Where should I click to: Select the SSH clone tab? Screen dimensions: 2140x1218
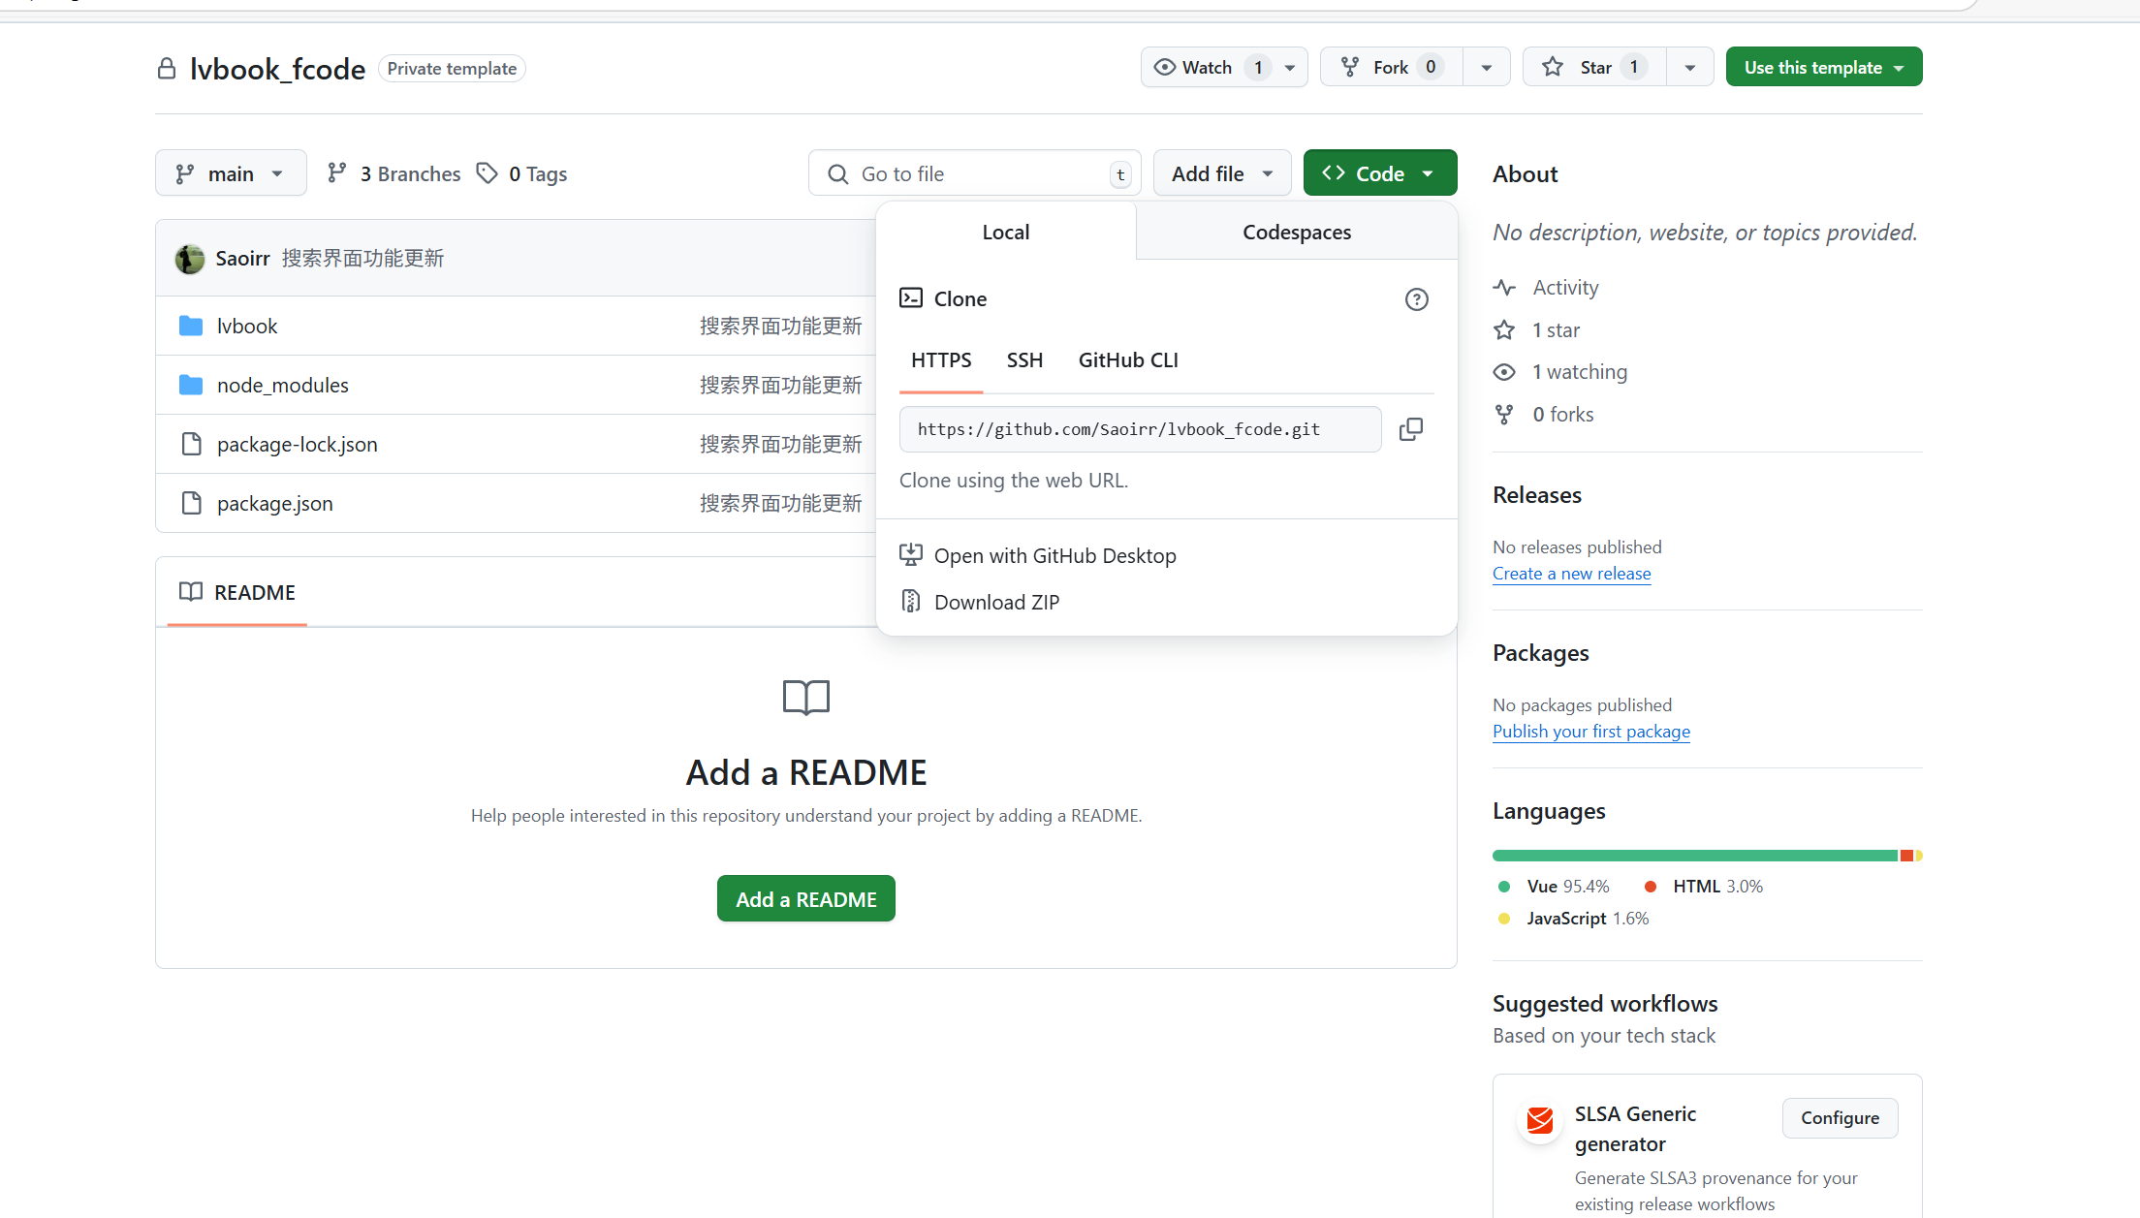1024,360
